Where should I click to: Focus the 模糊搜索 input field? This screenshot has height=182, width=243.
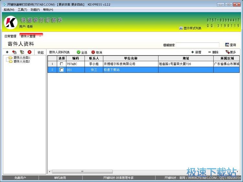(x=198, y=45)
